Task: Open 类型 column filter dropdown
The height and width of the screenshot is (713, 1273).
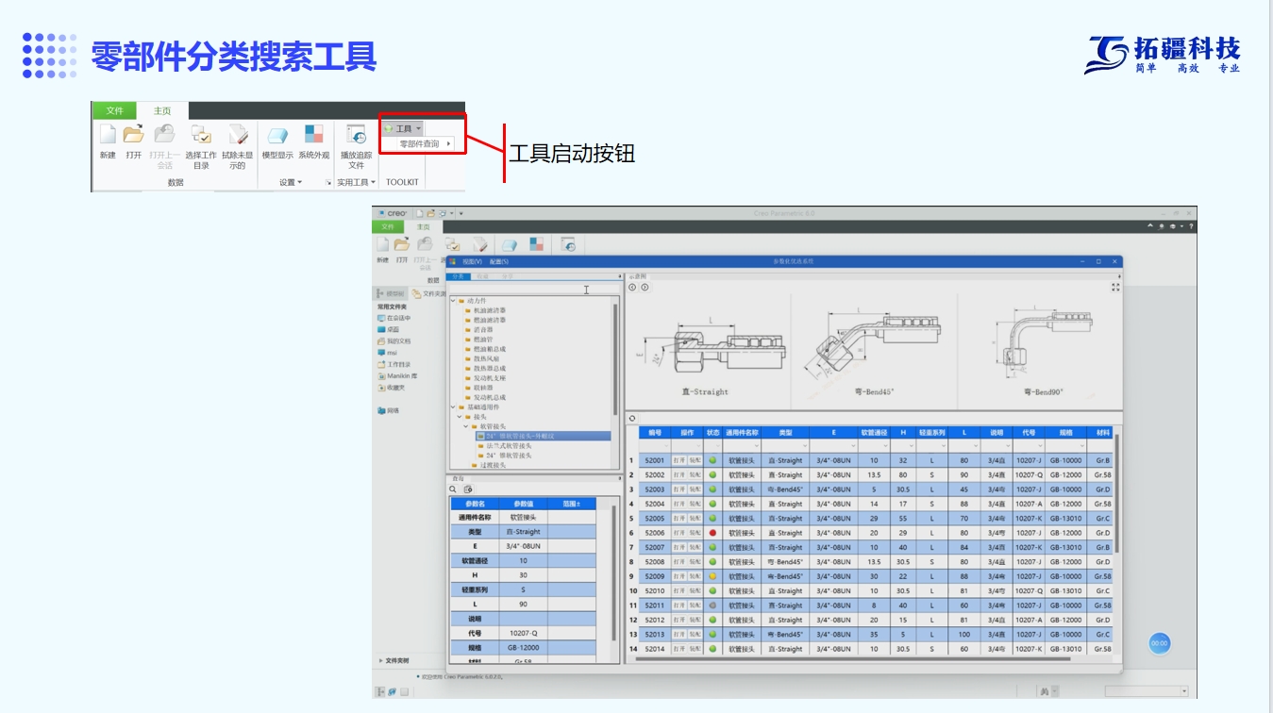Action: (x=804, y=445)
